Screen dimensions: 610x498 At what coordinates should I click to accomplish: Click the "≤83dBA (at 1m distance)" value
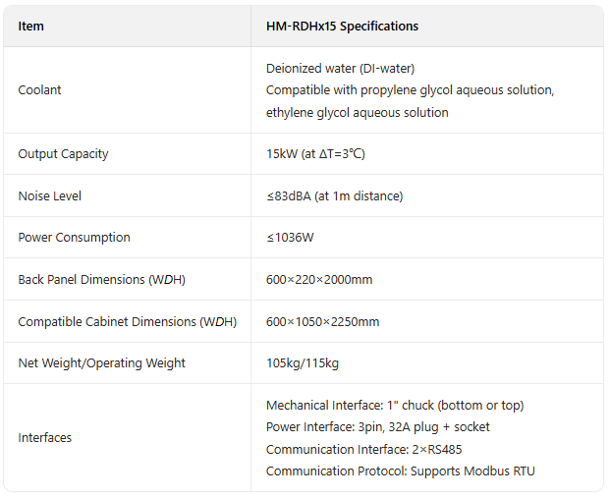[334, 196]
